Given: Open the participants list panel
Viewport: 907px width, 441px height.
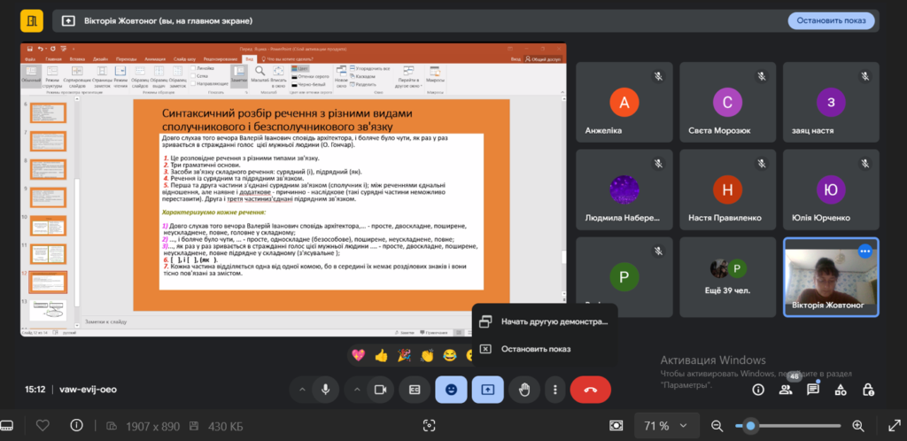Looking at the screenshot, I should tap(786, 389).
